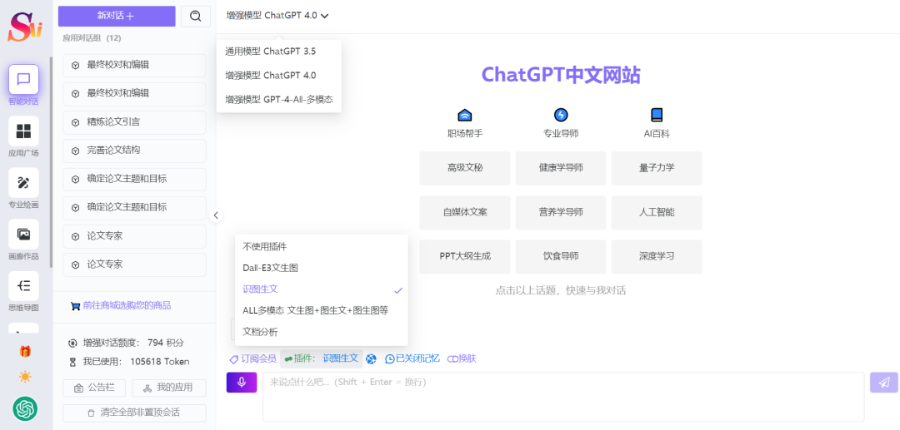The image size is (900, 430).
Task: Open the 增强模型 ChatGPT 4.0 model dropdown
Action: point(277,16)
